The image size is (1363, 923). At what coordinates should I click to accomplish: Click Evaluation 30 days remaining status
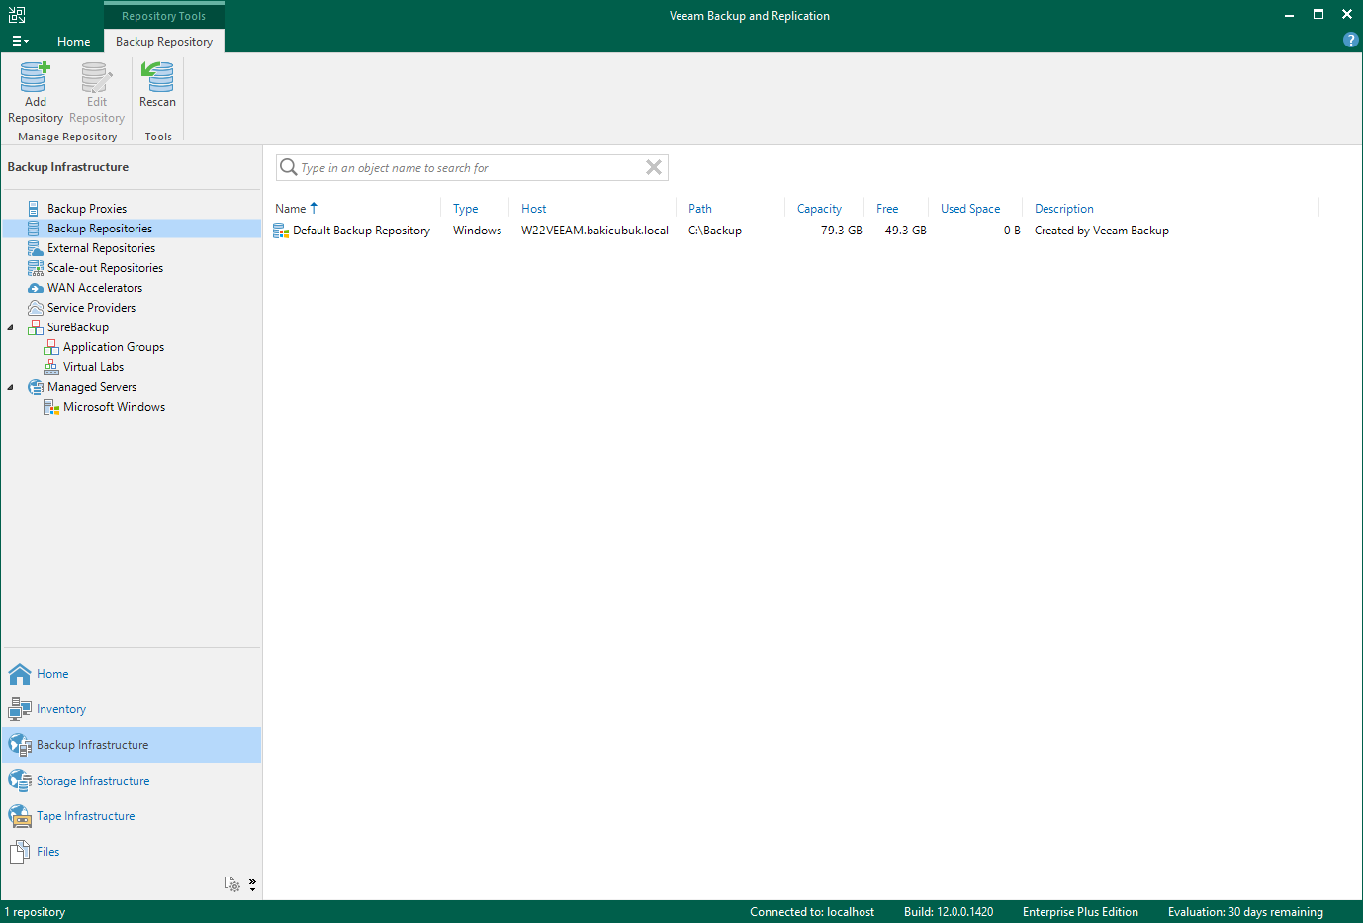1245,912
